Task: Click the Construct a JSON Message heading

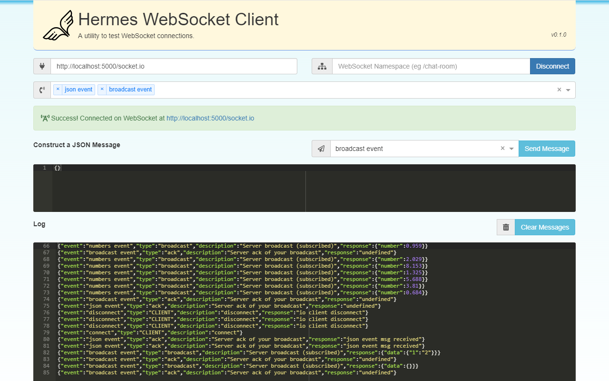Action: coord(77,145)
